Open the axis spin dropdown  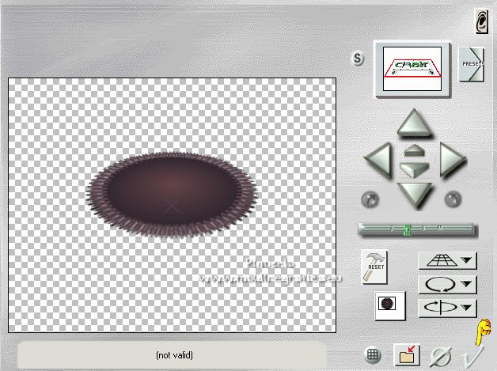click(x=447, y=308)
